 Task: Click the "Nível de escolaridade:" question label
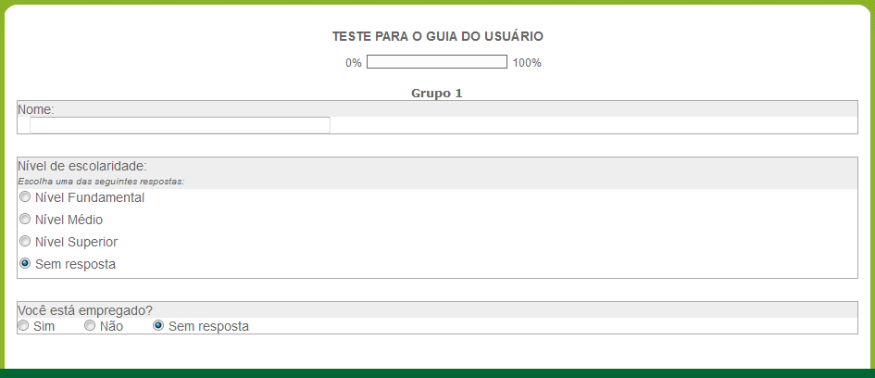[82, 166]
